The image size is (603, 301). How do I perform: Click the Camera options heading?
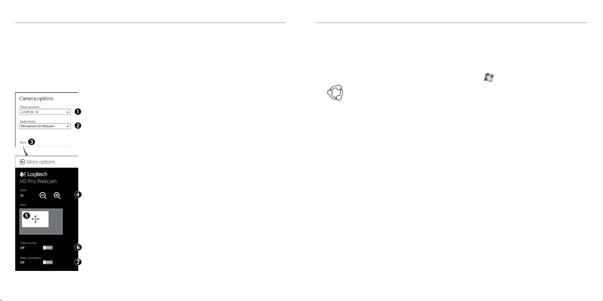click(x=36, y=99)
